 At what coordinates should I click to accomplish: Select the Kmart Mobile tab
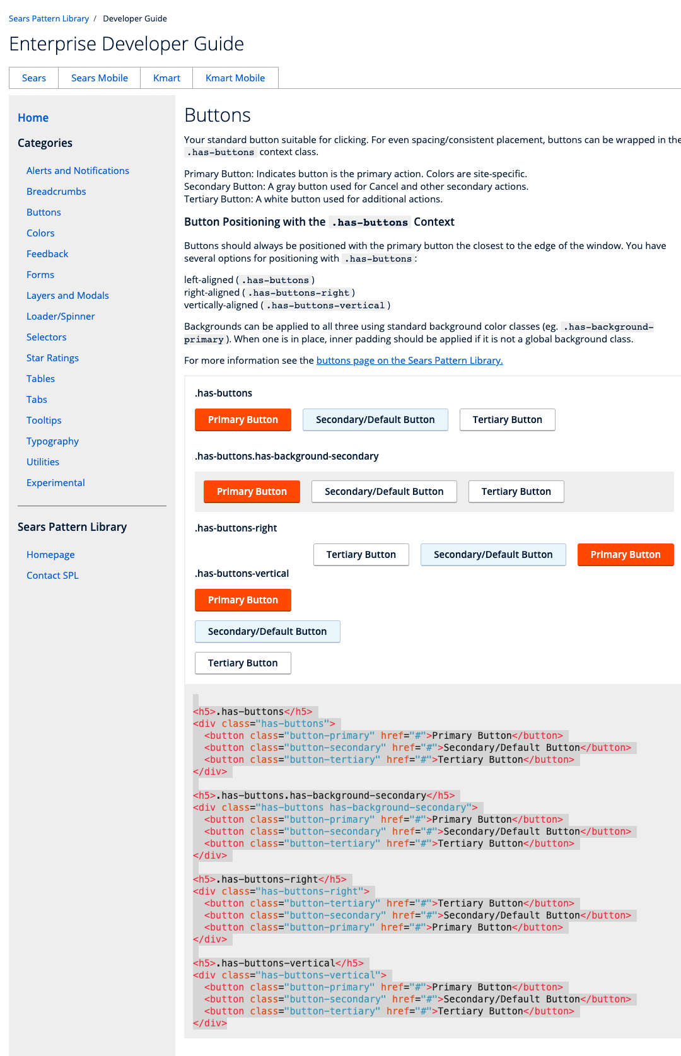235,78
